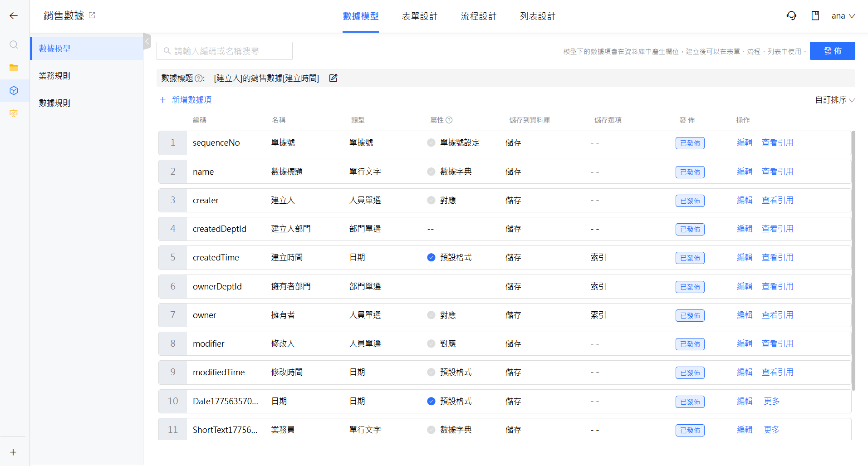The width and height of the screenshot is (868, 466).
Task: Toggle the 對應 radio in modifier row
Action: click(x=431, y=344)
